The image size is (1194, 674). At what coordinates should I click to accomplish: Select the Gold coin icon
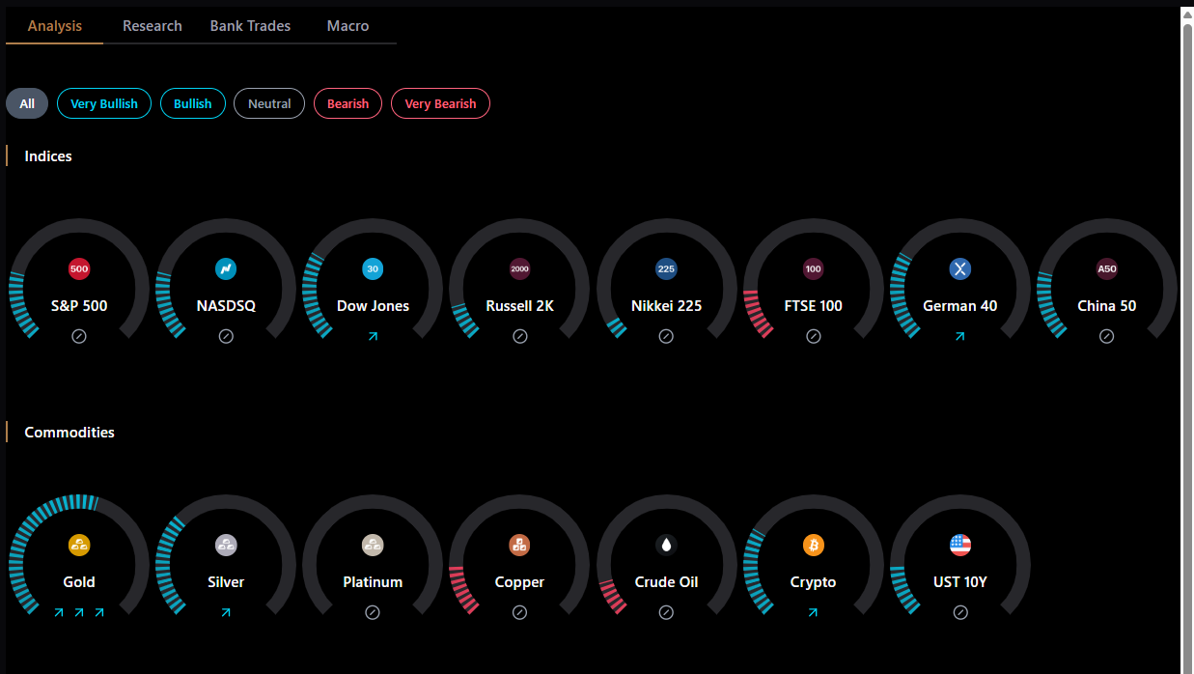[x=79, y=545]
